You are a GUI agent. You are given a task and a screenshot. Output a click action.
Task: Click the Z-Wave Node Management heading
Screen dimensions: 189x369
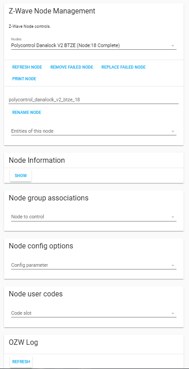pyautogui.click(x=52, y=11)
